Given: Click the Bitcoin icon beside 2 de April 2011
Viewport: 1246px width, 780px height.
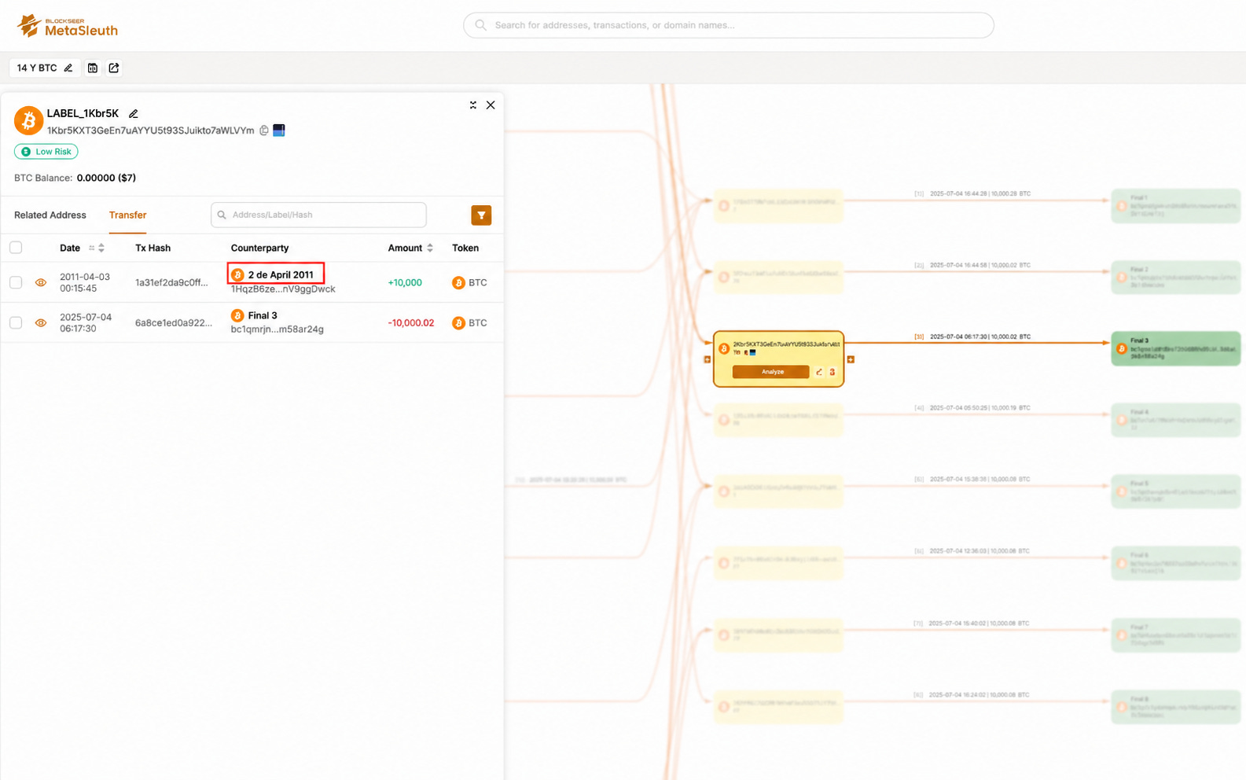Looking at the screenshot, I should point(237,275).
